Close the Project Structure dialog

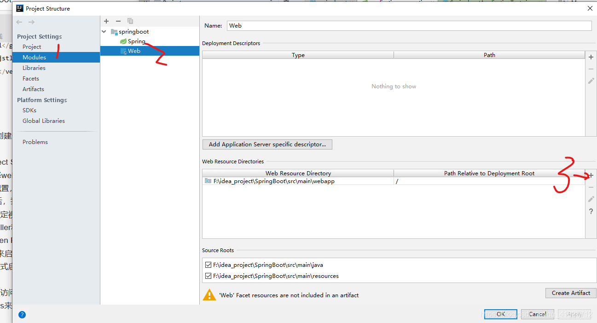590,8
